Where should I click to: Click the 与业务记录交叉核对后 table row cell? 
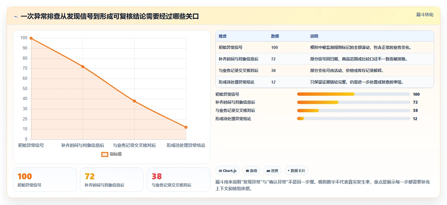(x=238, y=71)
